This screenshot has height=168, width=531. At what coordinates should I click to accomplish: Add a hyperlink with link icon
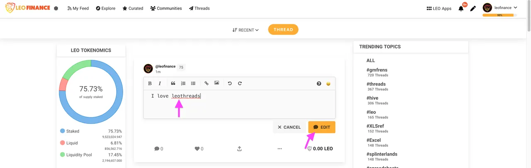[207, 83]
